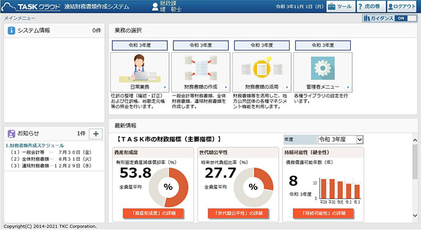The width and height of the screenshot is (421, 230).
Task: Click the 将来世代負担比率 label
Action: pos(225,162)
